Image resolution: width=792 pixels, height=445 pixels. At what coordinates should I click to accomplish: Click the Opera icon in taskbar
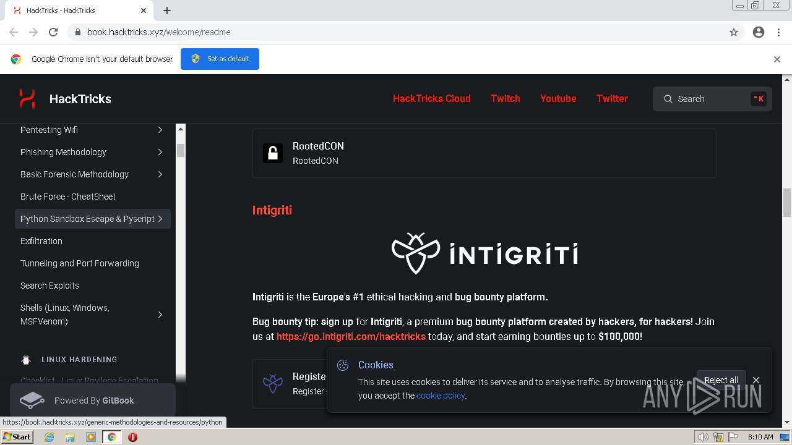[132, 437]
